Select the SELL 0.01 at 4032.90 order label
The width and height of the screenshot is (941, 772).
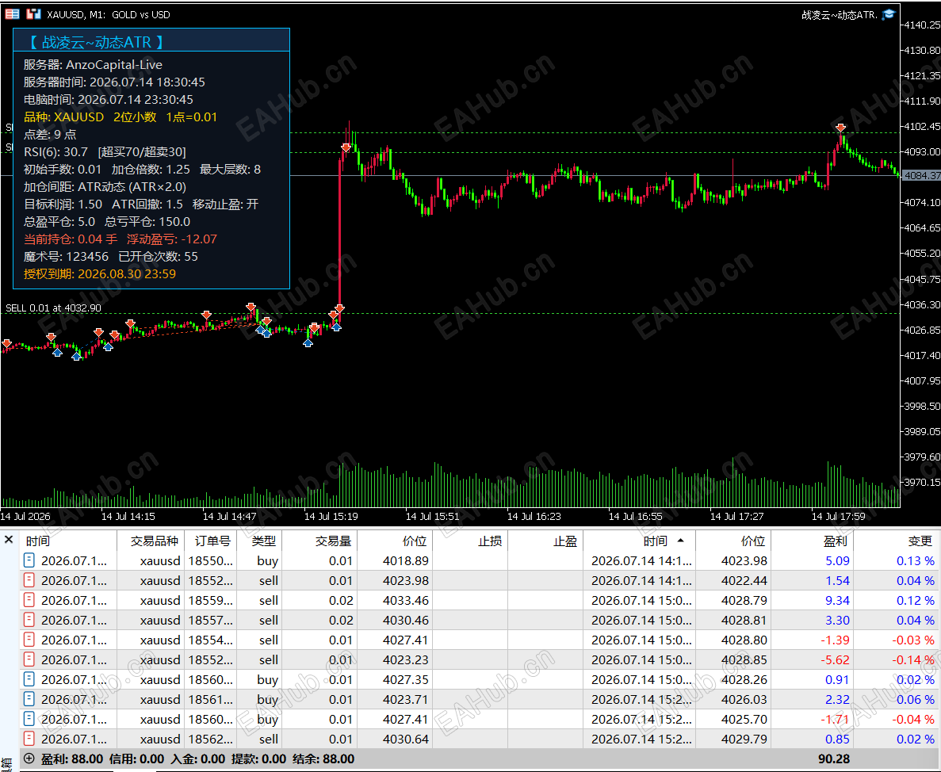click(53, 308)
